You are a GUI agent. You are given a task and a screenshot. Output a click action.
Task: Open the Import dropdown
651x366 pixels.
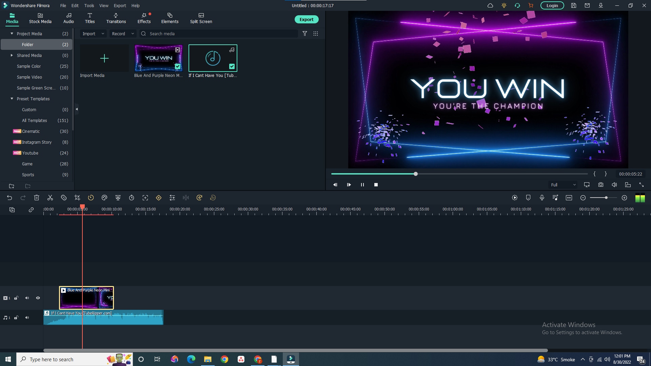point(93,34)
